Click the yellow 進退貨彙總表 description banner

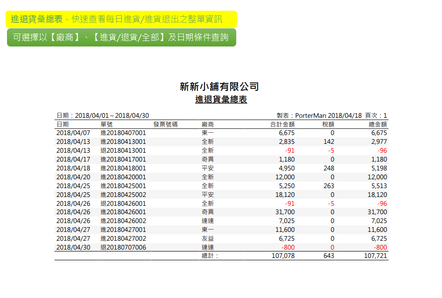tap(122, 19)
